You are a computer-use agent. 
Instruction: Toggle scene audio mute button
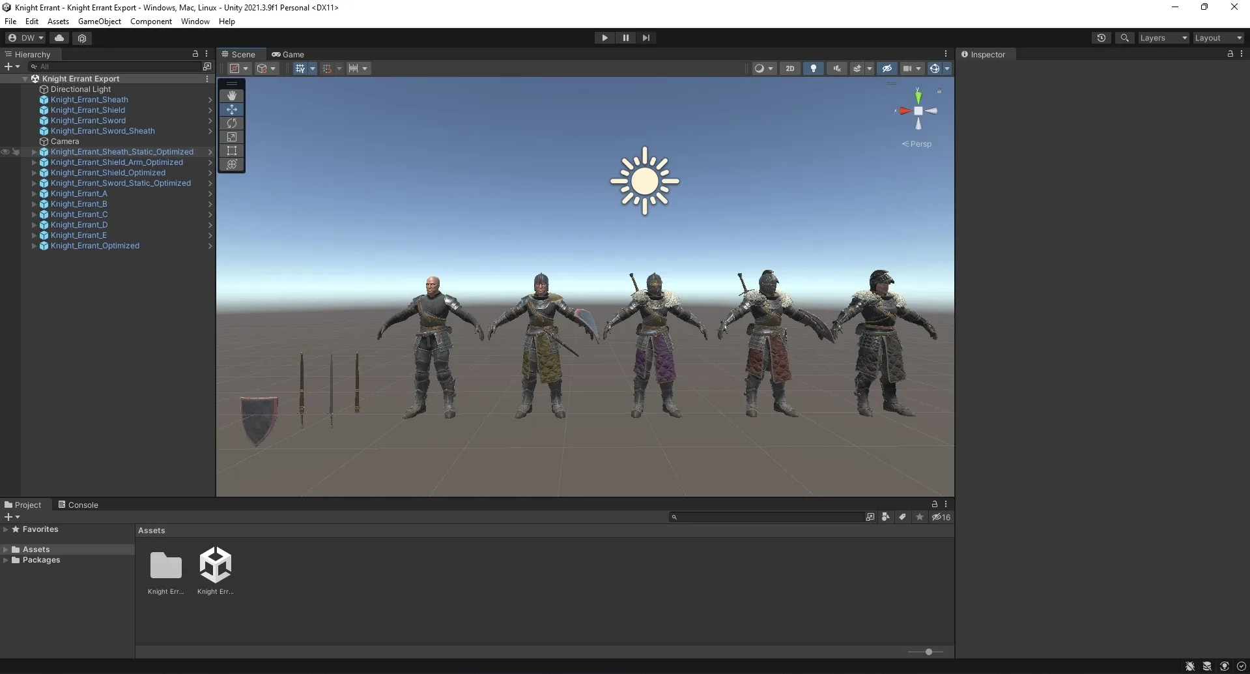[x=837, y=68]
